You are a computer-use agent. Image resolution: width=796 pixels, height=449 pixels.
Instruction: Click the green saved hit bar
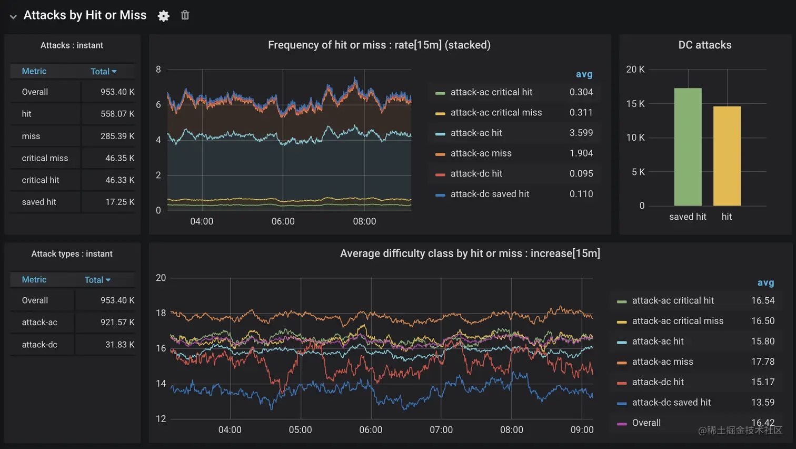[688, 147]
